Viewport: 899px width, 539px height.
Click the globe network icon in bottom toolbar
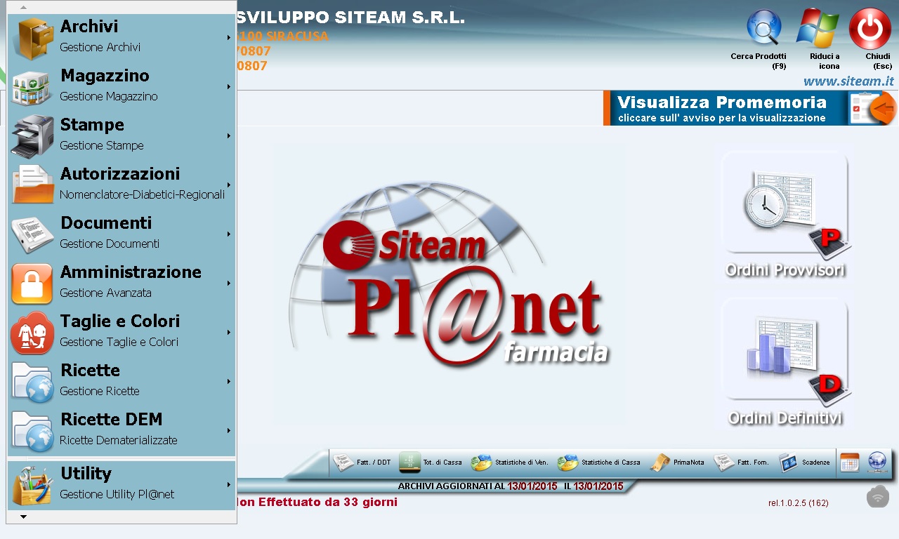coord(877,462)
